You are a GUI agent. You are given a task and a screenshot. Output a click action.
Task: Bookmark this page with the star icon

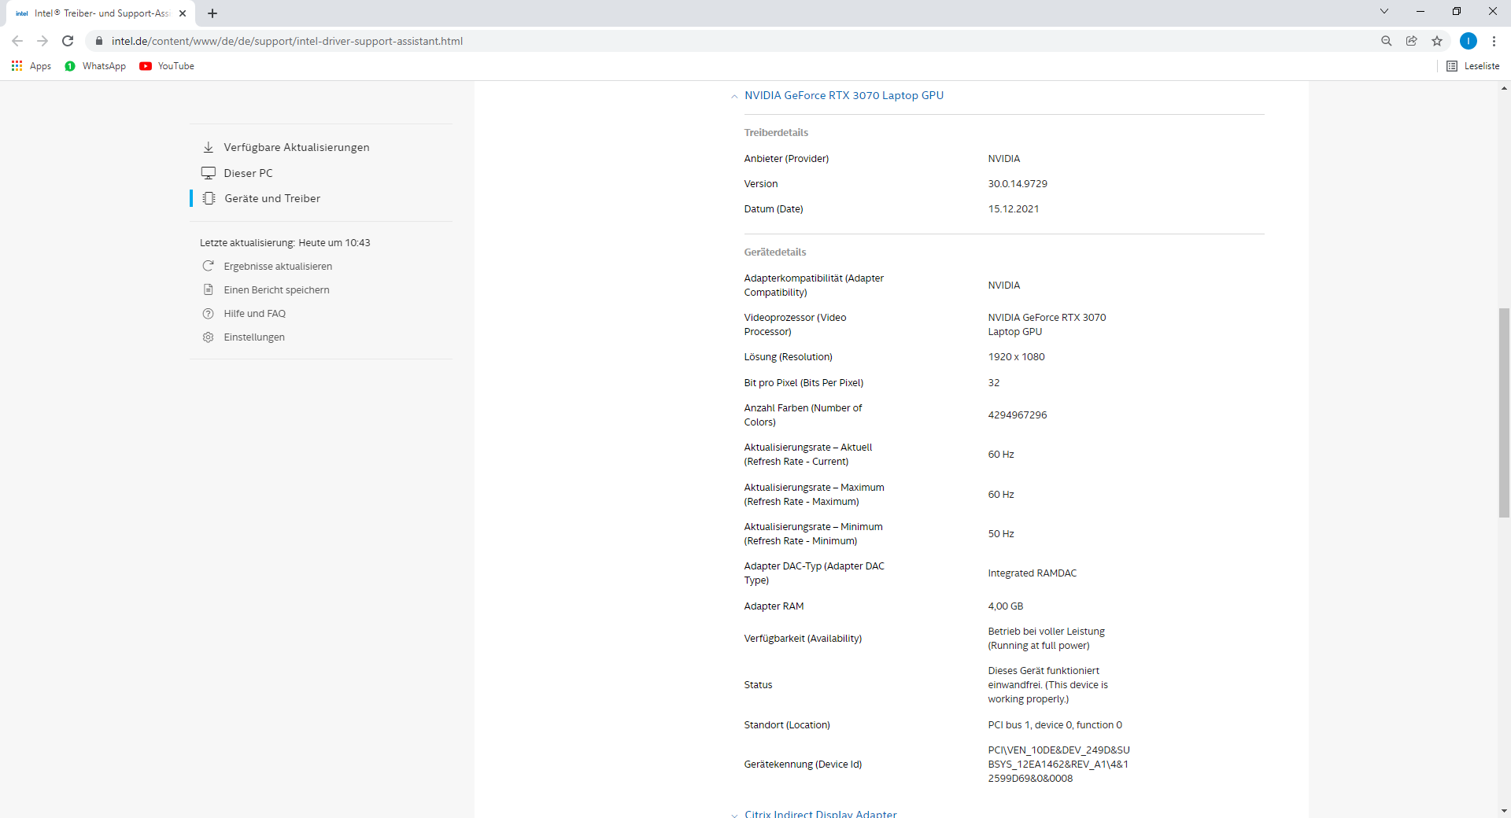click(x=1437, y=41)
